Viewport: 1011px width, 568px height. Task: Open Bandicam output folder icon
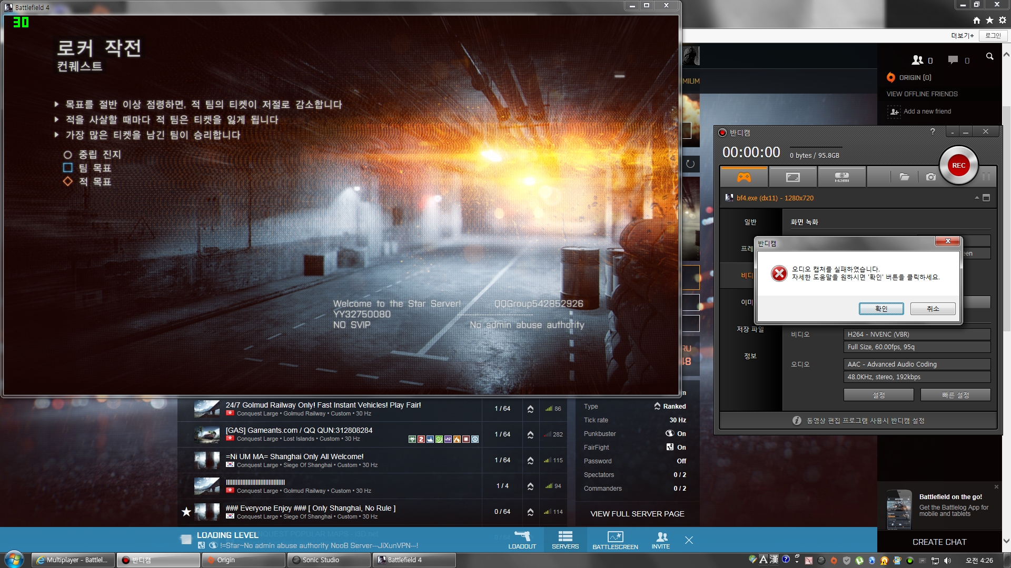coord(904,177)
